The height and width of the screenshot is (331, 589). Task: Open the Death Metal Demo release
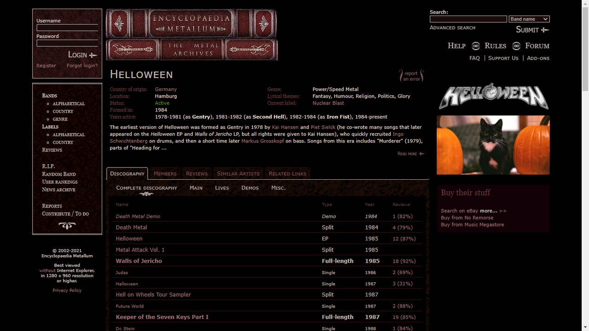coord(138,217)
